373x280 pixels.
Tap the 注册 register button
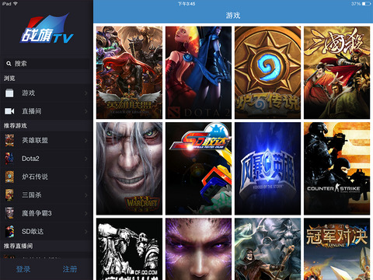(70, 269)
